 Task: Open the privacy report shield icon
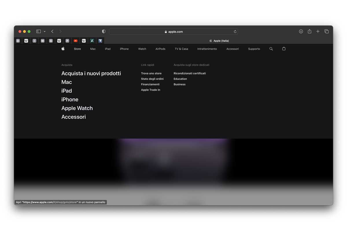pyautogui.click(x=104, y=31)
